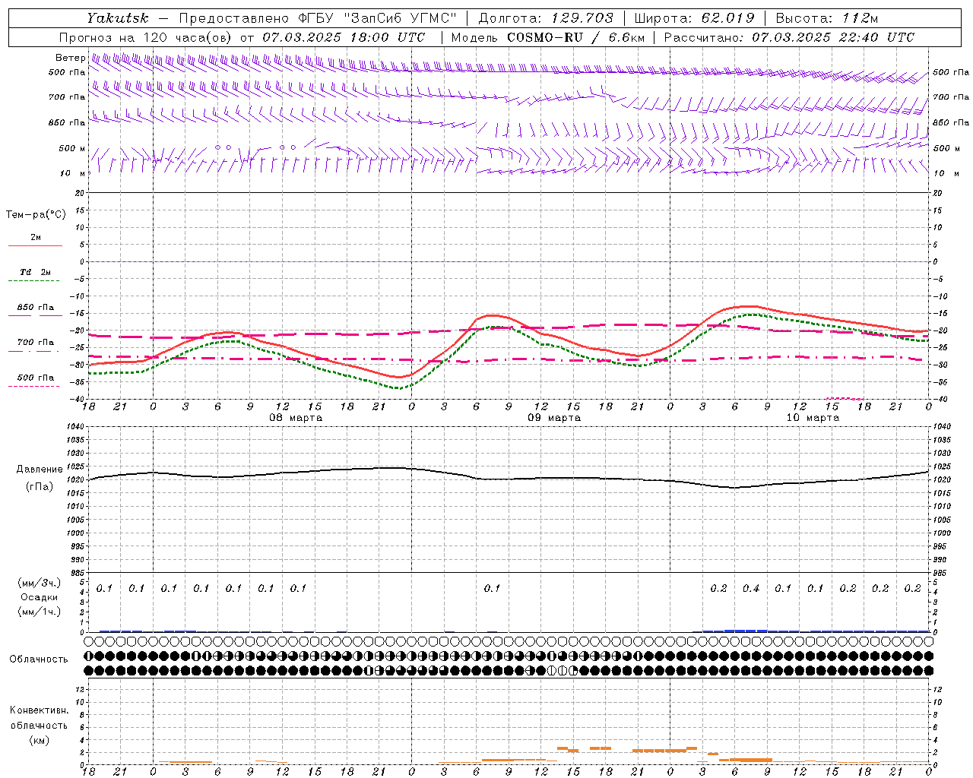Click the dashed line sample under 'Td 2м'
This screenshot has width=973, height=778.
(34, 281)
